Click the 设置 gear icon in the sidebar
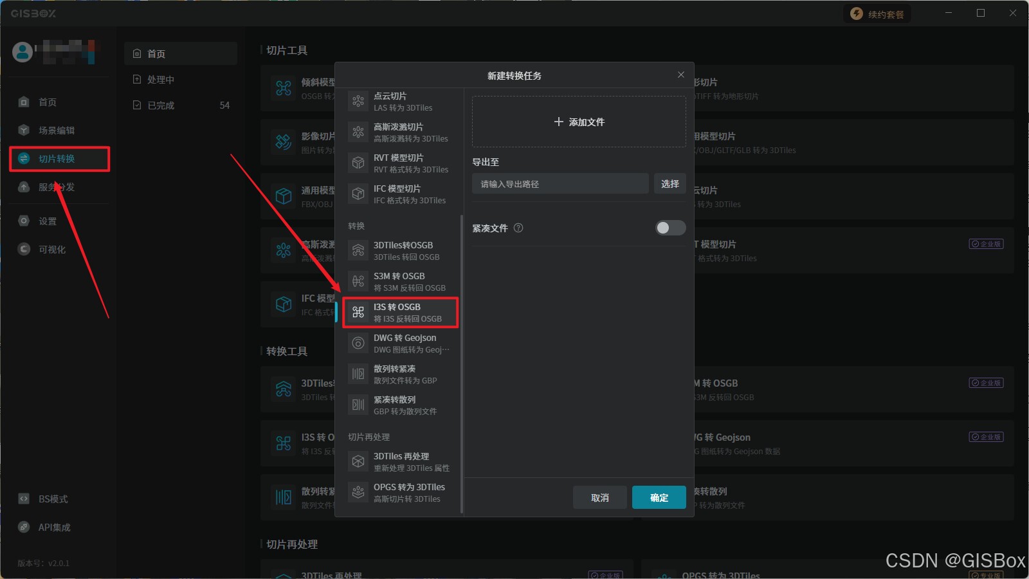 pyautogui.click(x=24, y=221)
